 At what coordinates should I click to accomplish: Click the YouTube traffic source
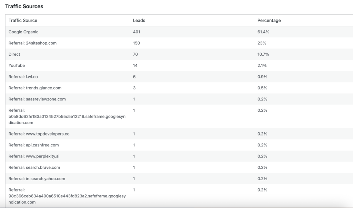(x=17, y=66)
